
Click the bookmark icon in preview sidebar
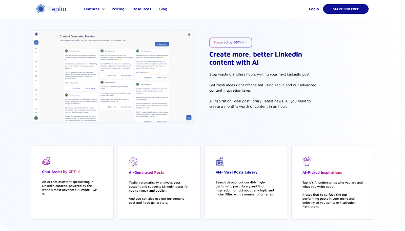pos(36,81)
